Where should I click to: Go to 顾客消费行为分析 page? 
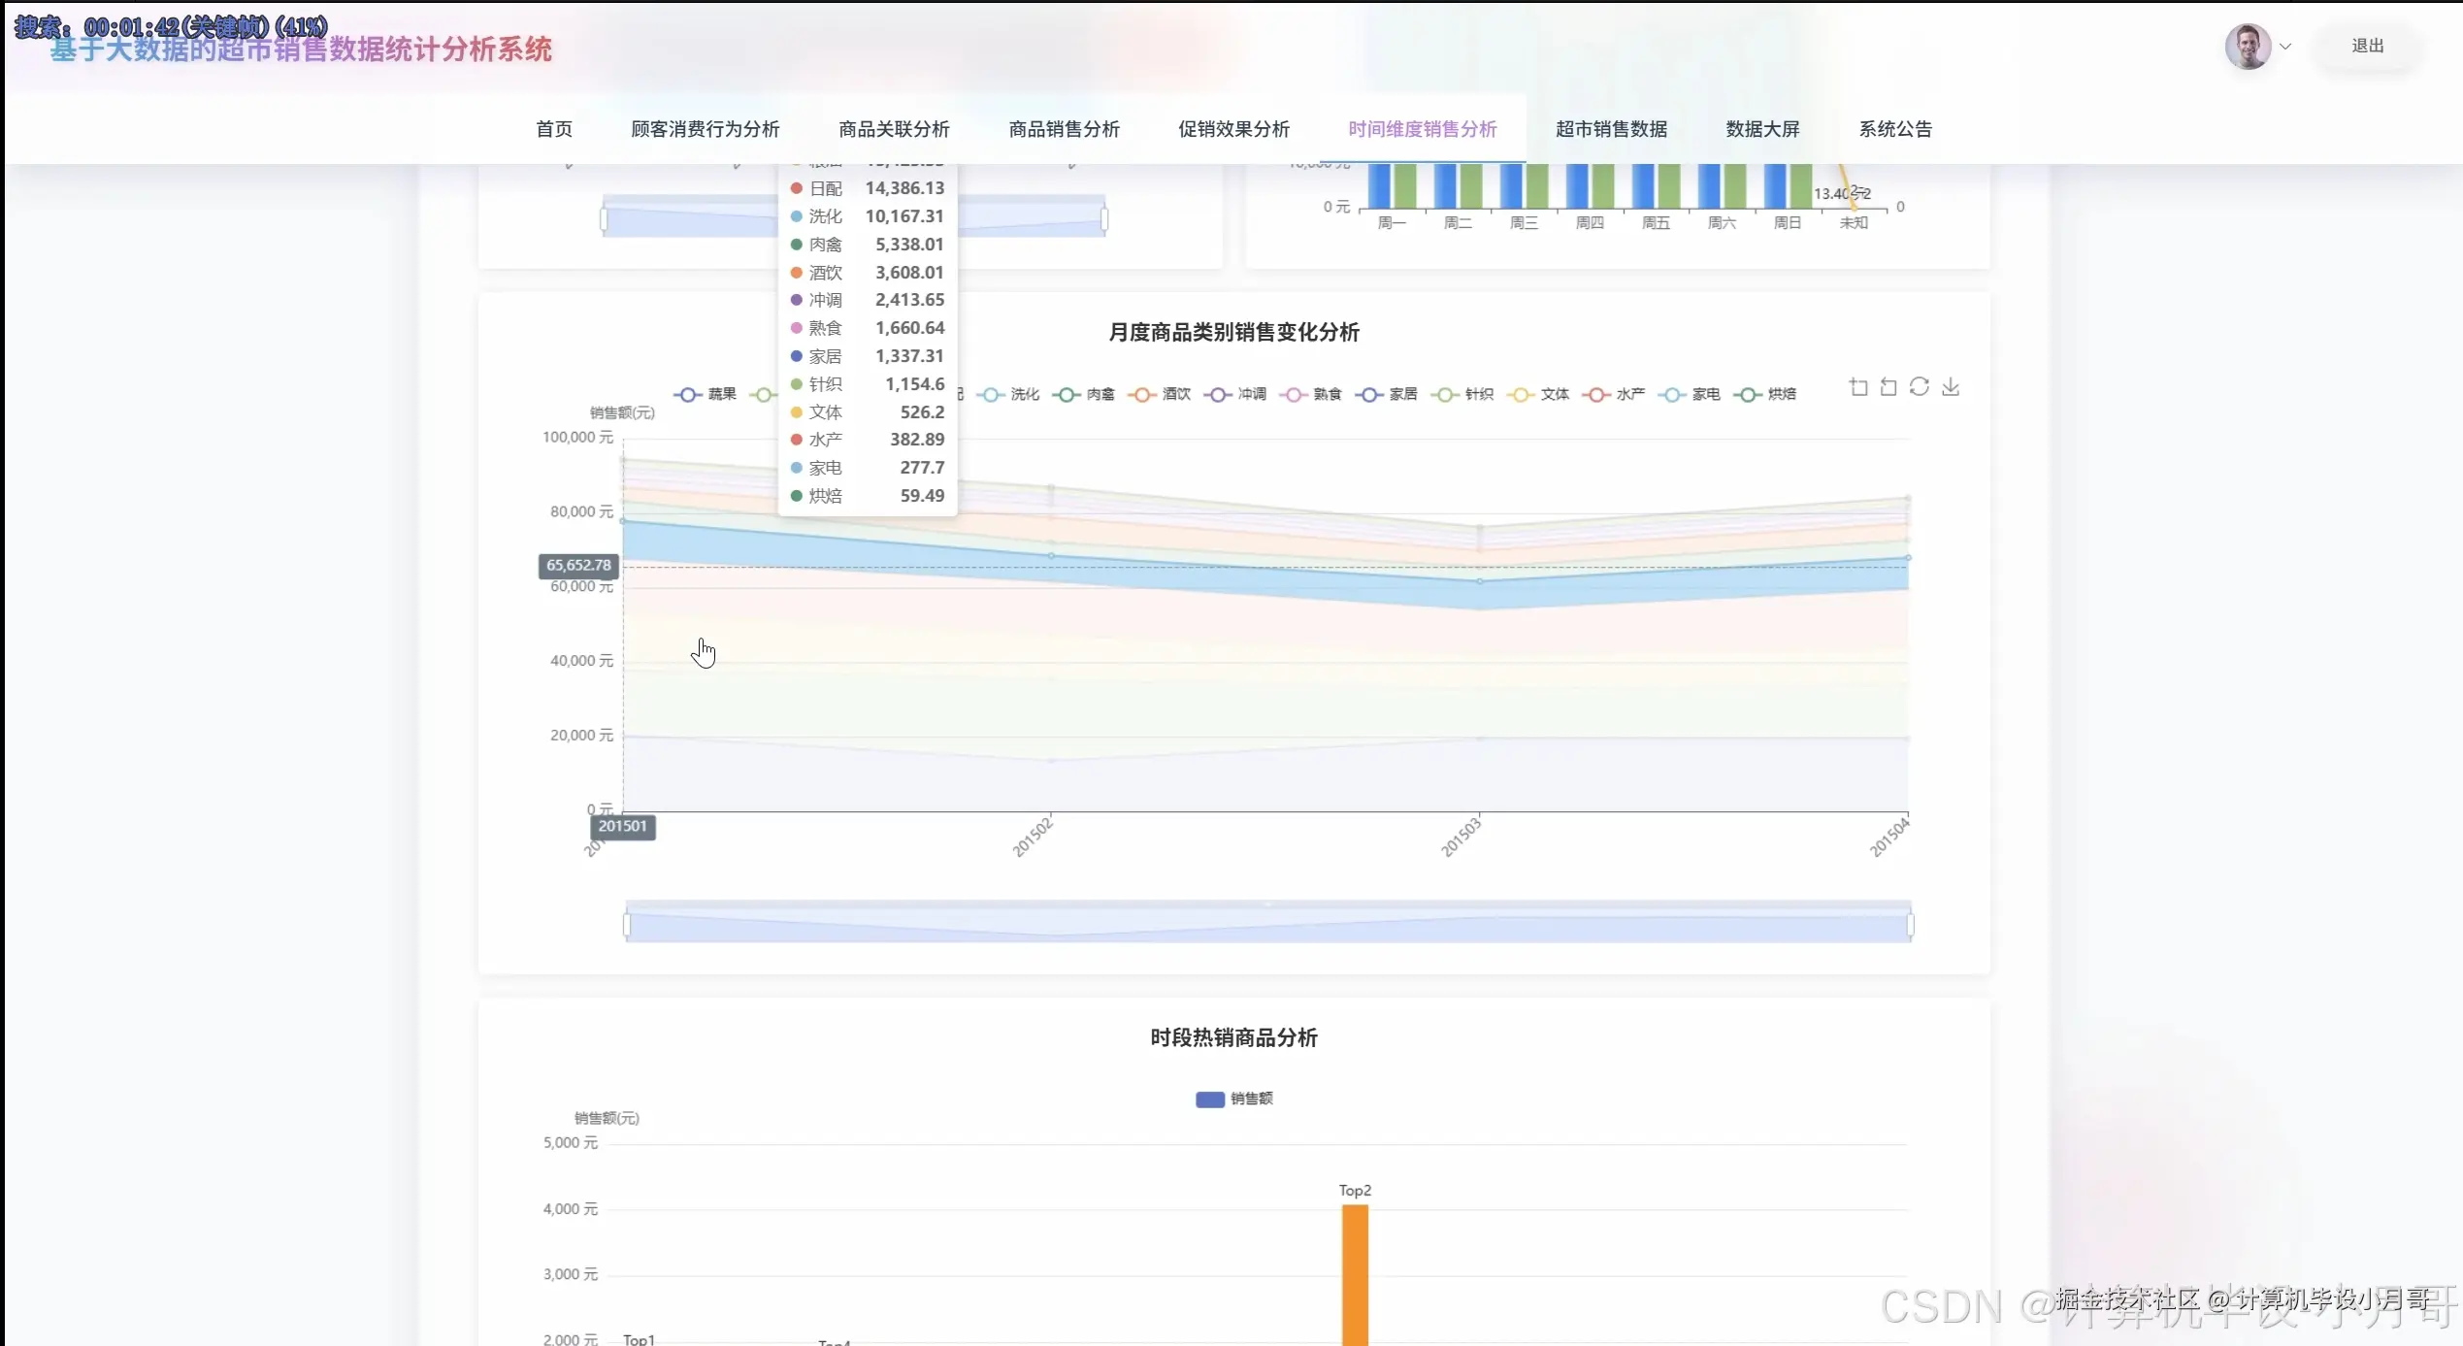pyautogui.click(x=705, y=129)
